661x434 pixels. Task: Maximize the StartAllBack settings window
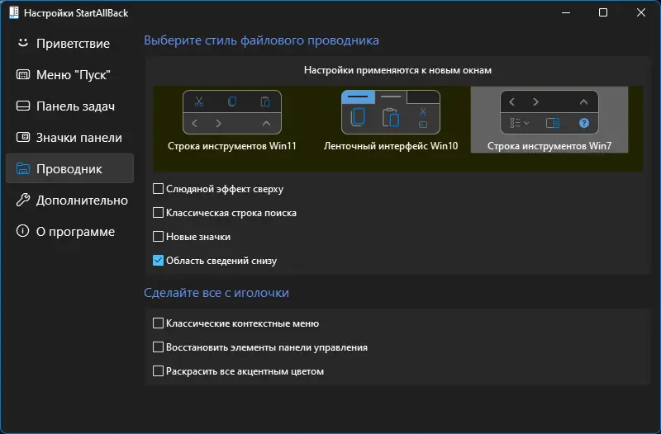(603, 12)
